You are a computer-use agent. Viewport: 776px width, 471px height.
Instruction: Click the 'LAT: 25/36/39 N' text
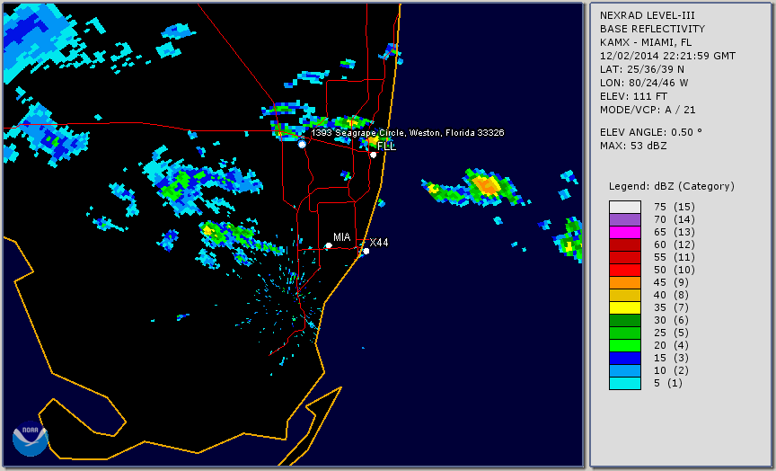(642, 69)
